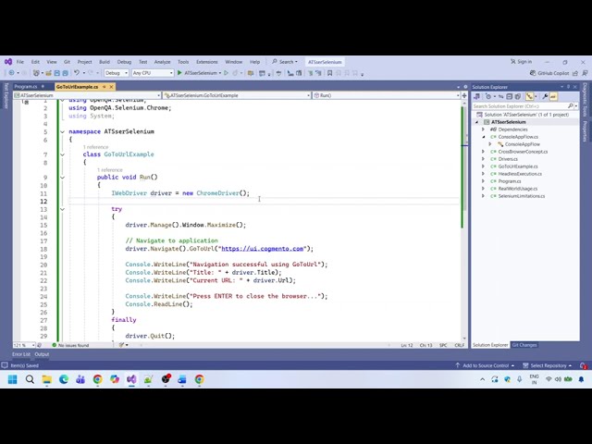Screen dimensions: 592x444
Task: Click the bookmark icon in the toolbar
Action: (329, 73)
